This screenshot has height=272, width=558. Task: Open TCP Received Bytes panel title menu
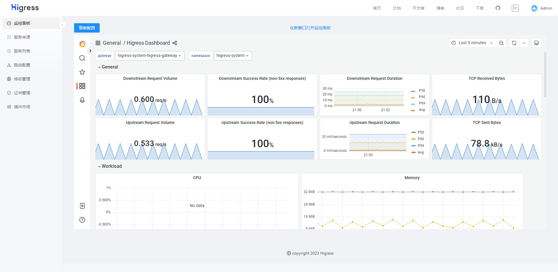(487, 78)
